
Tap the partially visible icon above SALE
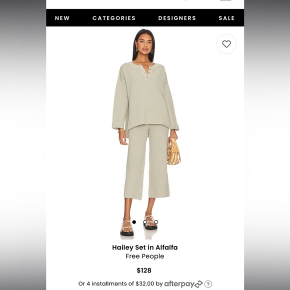click(225, 0)
